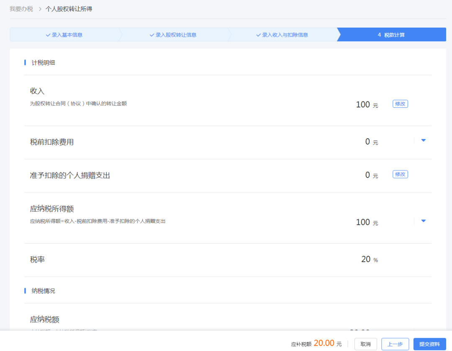Click the 应纳税所得额 value 100 元
452x351 pixels.
[367, 222]
